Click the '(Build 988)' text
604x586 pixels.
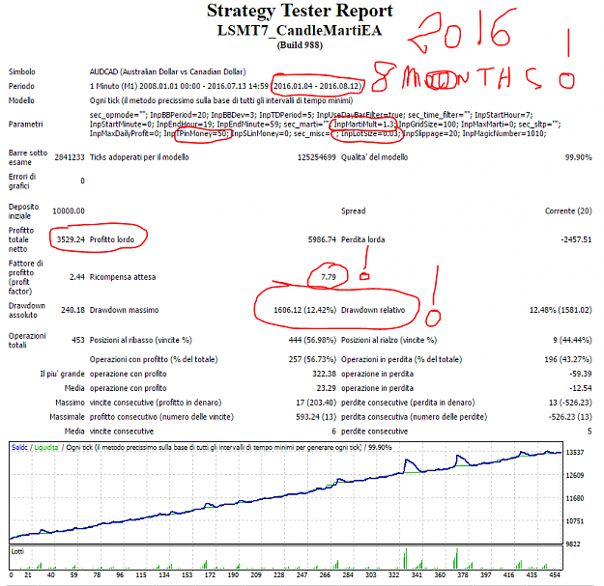[300, 45]
